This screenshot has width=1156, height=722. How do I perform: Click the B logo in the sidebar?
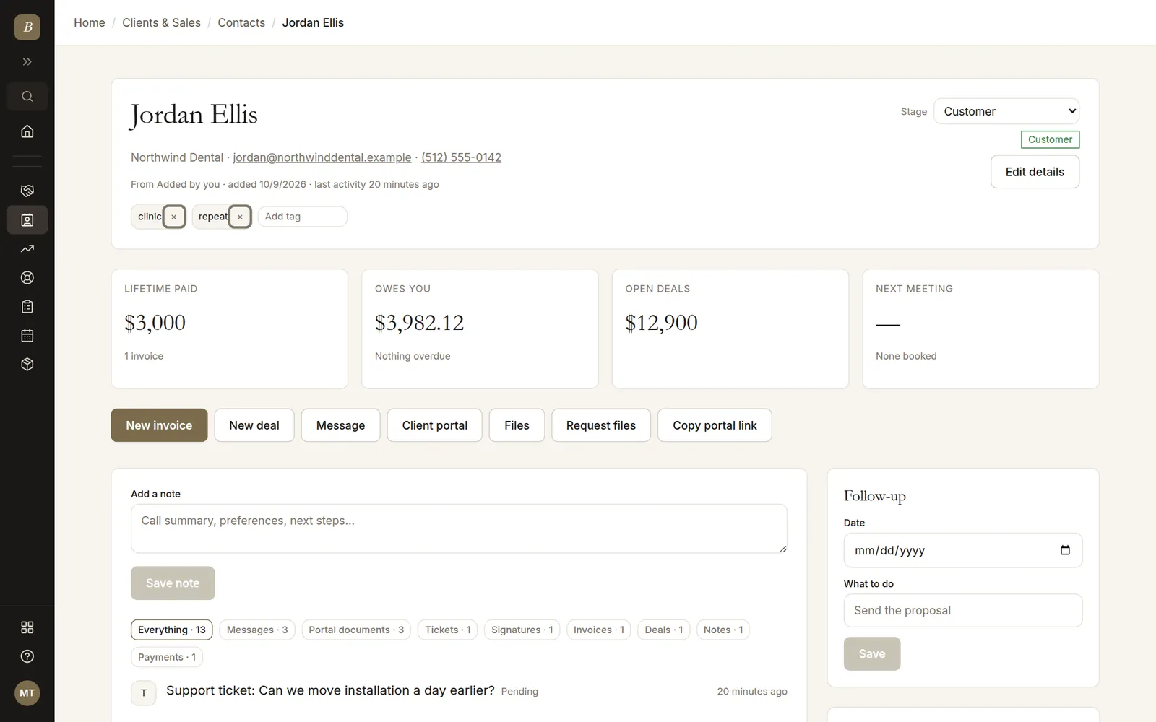[x=27, y=27]
